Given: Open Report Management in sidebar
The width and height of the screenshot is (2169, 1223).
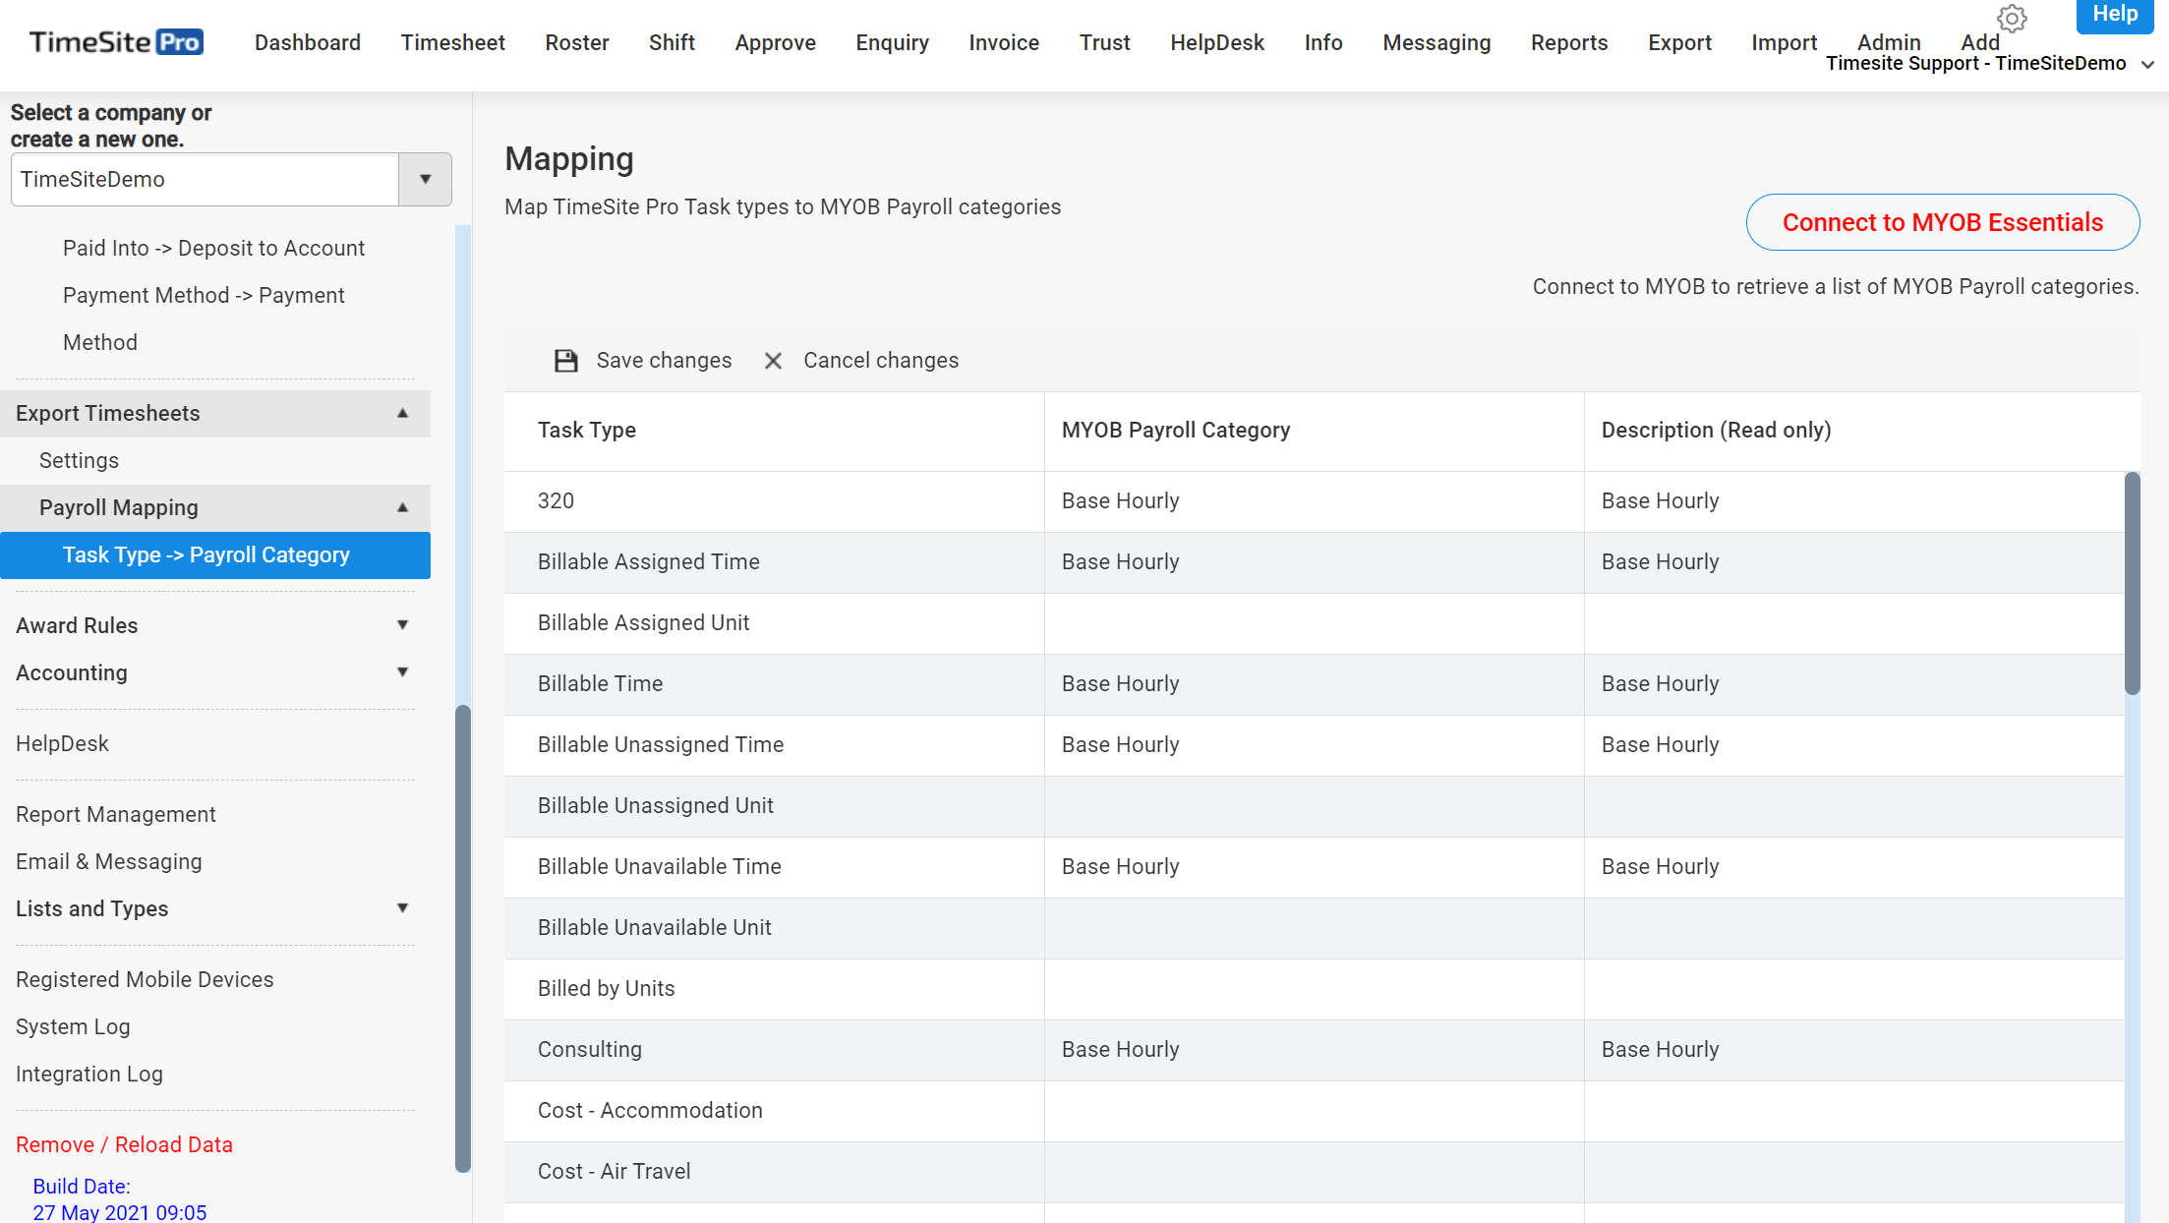Looking at the screenshot, I should click(115, 814).
